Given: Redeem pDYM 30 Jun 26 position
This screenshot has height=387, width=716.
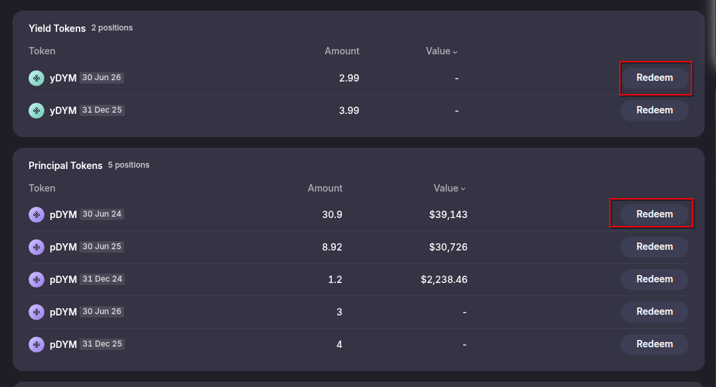Looking at the screenshot, I should 654,312.
